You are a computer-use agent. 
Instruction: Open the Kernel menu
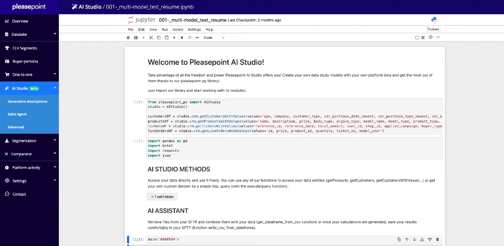[x=178, y=30]
